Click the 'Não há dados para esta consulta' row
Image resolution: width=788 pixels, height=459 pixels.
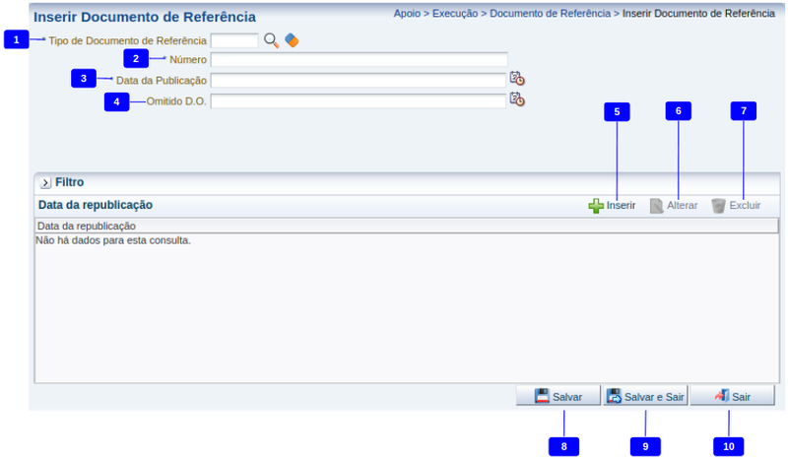click(113, 239)
